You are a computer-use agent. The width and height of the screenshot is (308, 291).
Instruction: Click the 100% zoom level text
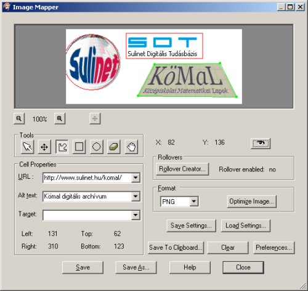click(x=39, y=119)
